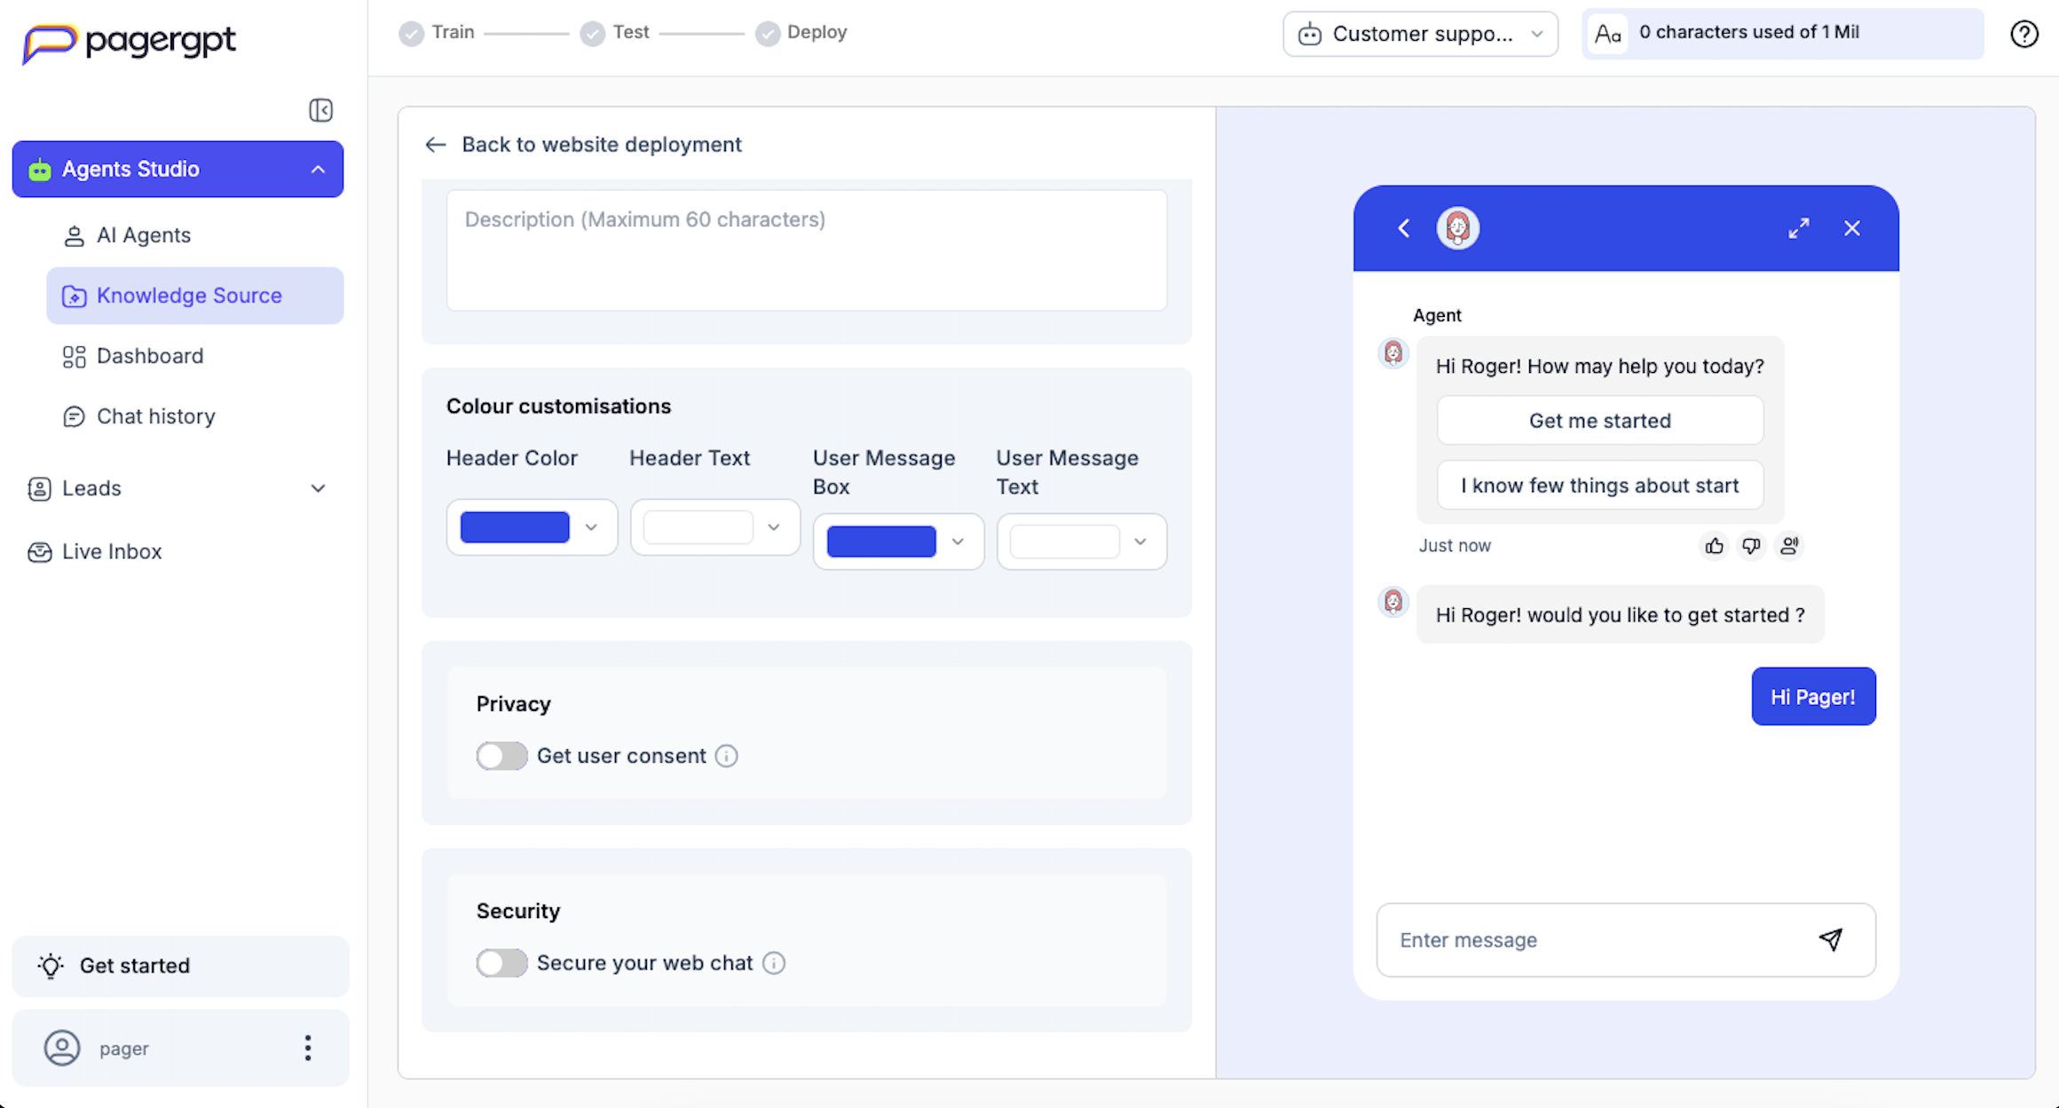Image resolution: width=2059 pixels, height=1108 pixels.
Task: Open Header Text color dropdown
Action: coord(773,527)
